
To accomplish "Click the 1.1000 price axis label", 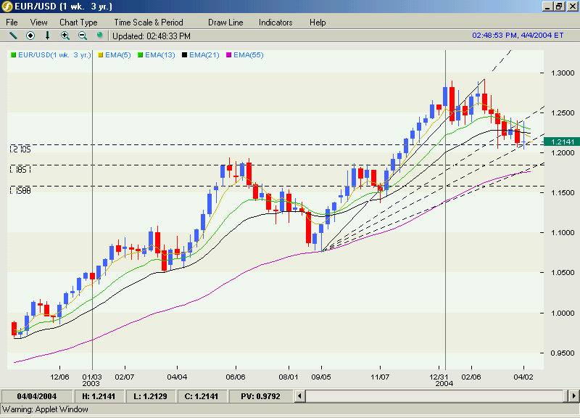I will pyautogui.click(x=563, y=232).
